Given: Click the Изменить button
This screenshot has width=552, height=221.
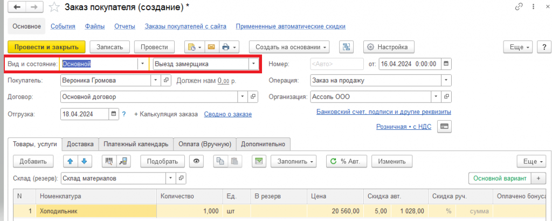Looking at the screenshot, I should pos(392,162).
